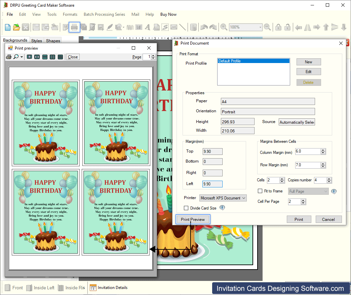
Task: Open the magnifier dropdown in Print preview
Action: click(x=22, y=57)
